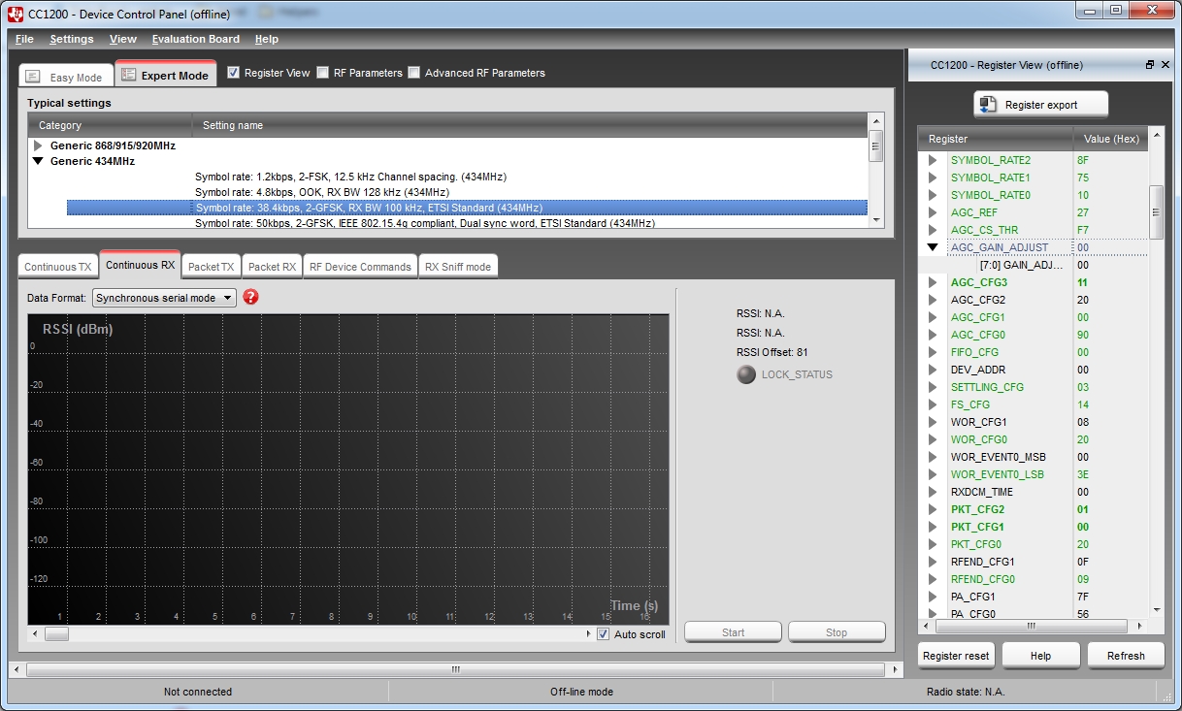1182x711 pixels.
Task: Click the Register export button label
Action: click(1041, 105)
